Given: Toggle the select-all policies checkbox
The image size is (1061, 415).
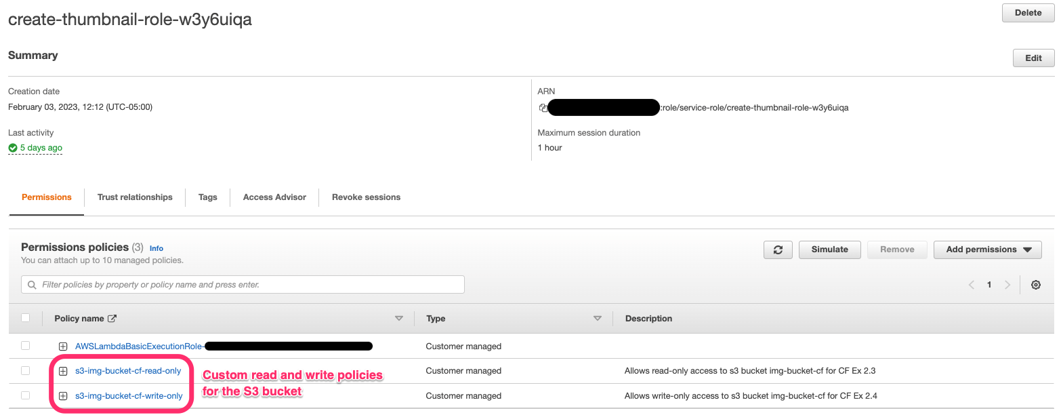Looking at the screenshot, I should [x=26, y=317].
